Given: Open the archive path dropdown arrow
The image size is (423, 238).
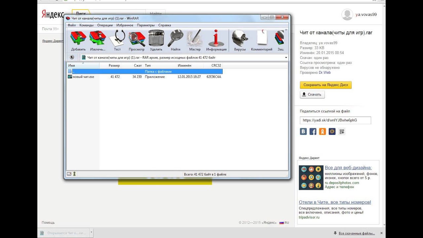Looking at the screenshot, I should pyautogui.click(x=286, y=58).
